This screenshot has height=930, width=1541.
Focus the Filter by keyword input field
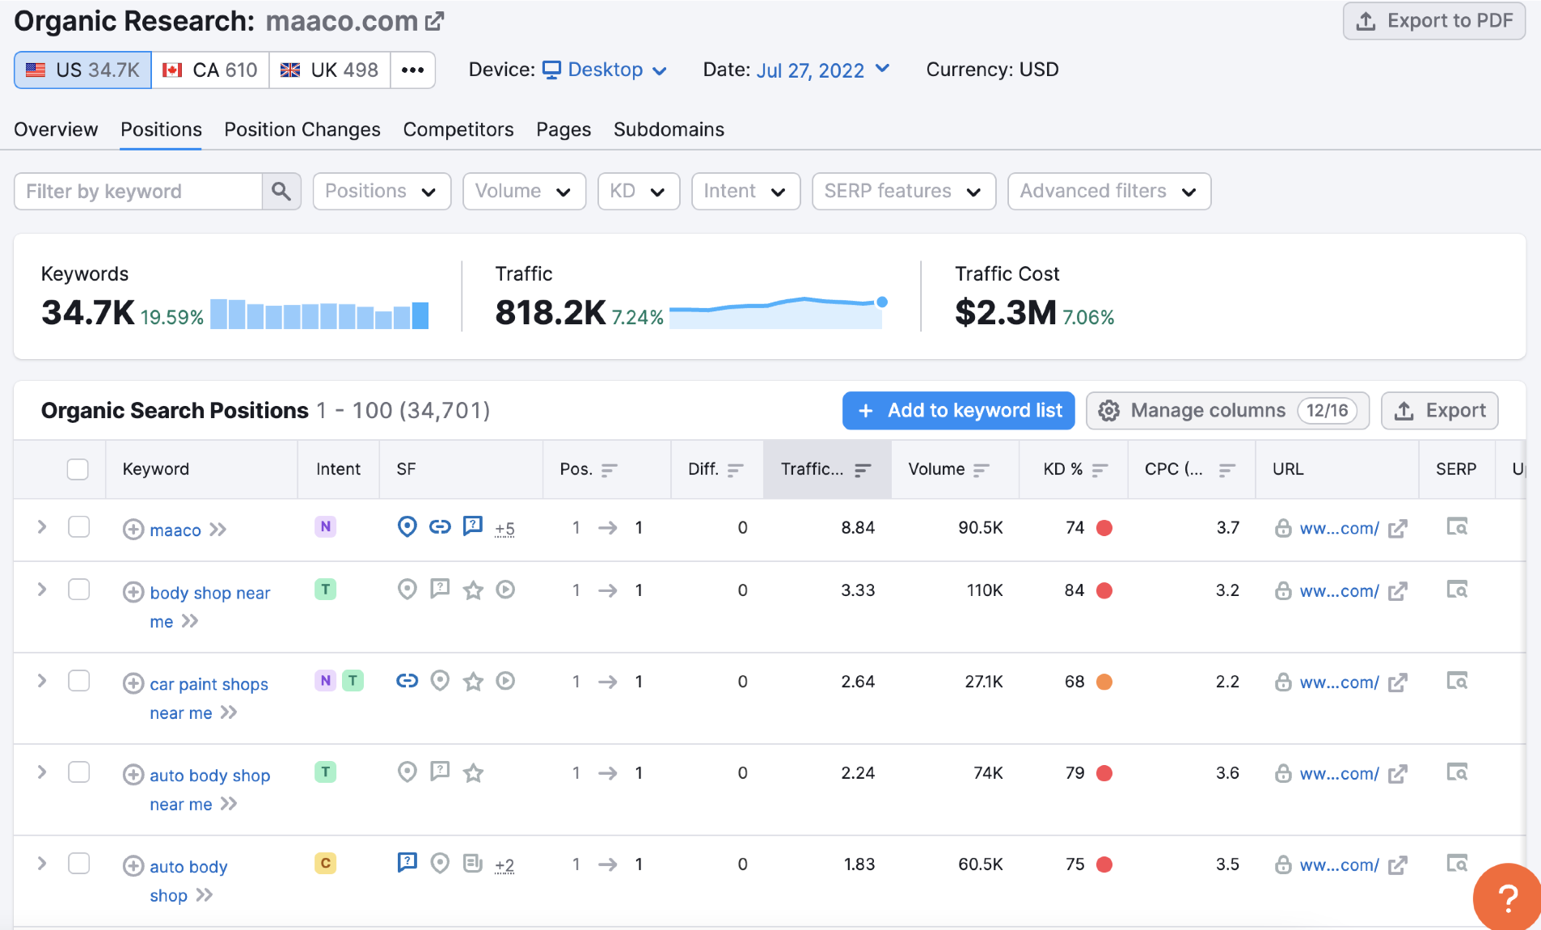(x=138, y=192)
